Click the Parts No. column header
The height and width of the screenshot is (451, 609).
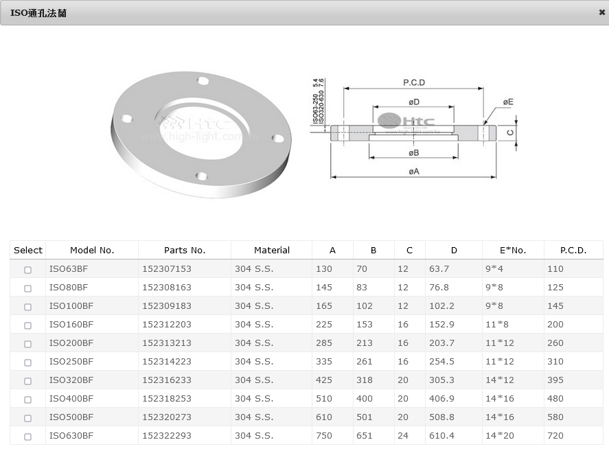185,251
